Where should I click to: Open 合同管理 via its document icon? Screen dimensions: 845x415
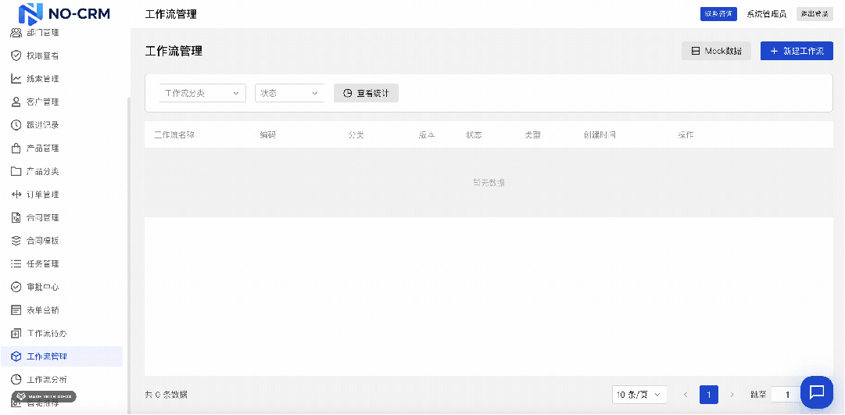(16, 218)
